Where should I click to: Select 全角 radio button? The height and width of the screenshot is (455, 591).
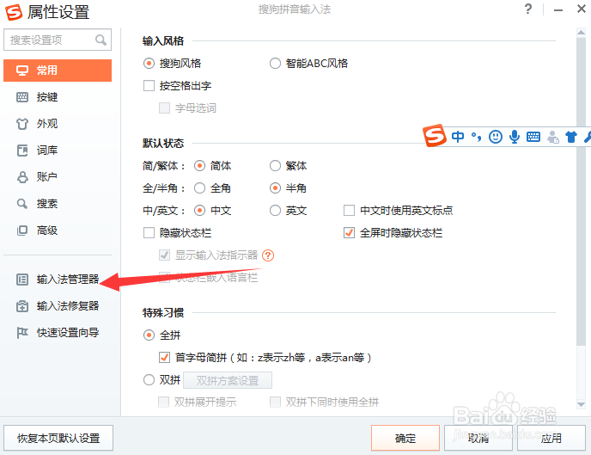tap(199, 188)
